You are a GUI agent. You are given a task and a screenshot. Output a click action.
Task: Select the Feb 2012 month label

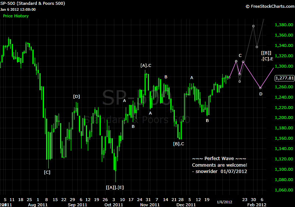tap(257, 205)
